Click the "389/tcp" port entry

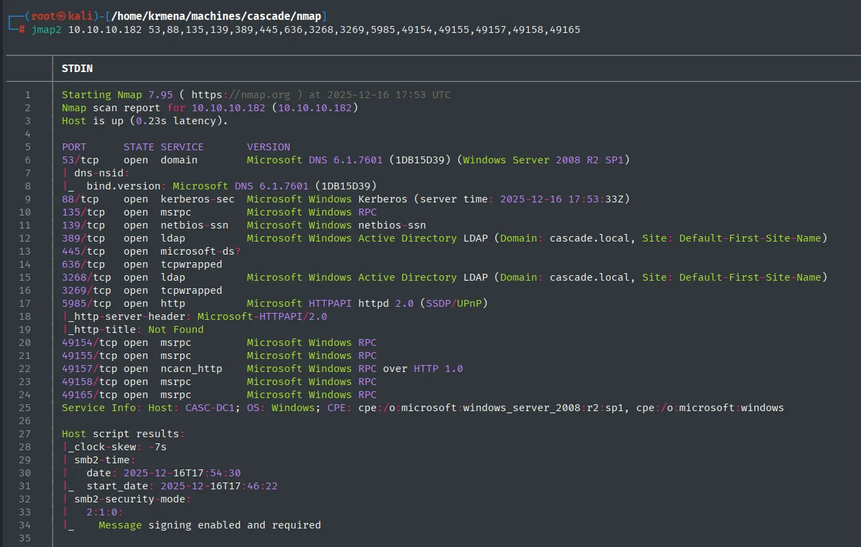pos(83,238)
